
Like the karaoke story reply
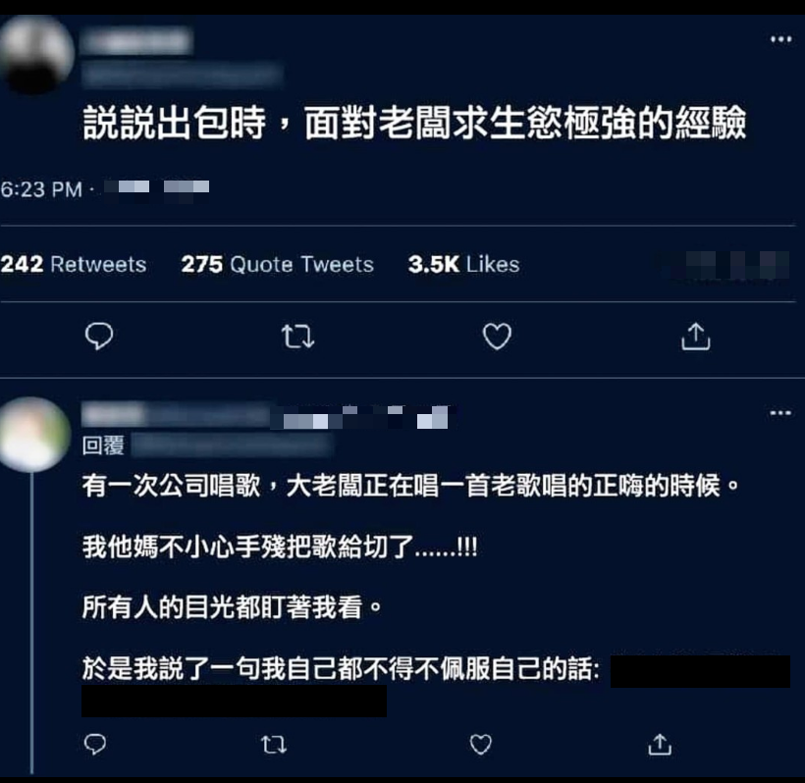pyautogui.click(x=480, y=745)
